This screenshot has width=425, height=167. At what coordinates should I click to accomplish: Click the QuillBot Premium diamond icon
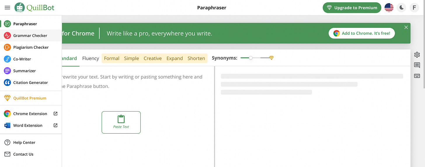click(x=7, y=98)
